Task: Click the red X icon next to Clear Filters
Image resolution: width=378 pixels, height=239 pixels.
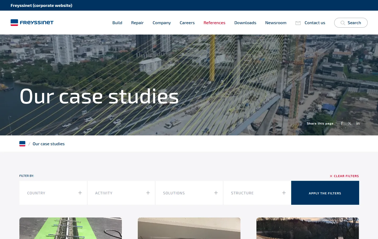Action: coord(331,176)
